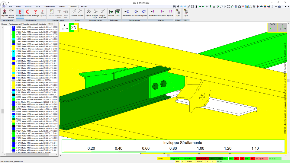This screenshot has width=290, height=163.
Task: Click the CurDir view button
Action: (272, 27)
